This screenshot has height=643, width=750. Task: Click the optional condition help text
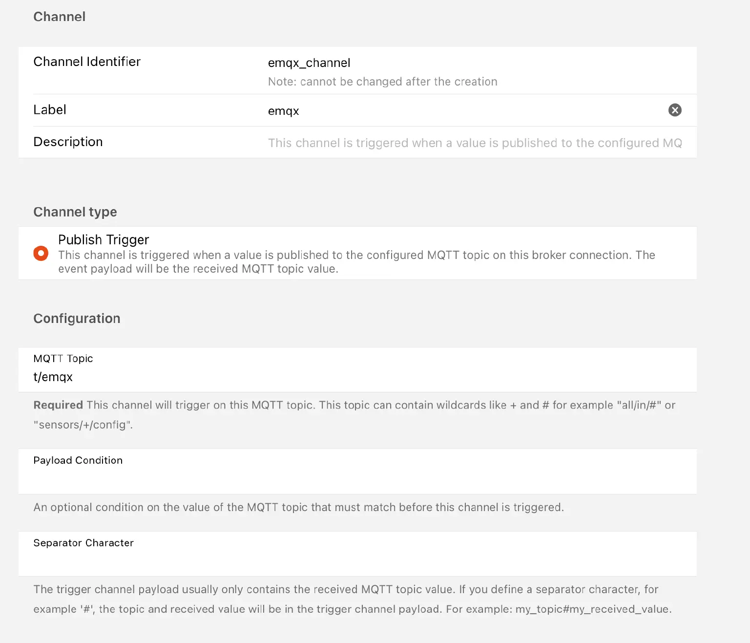(298, 507)
